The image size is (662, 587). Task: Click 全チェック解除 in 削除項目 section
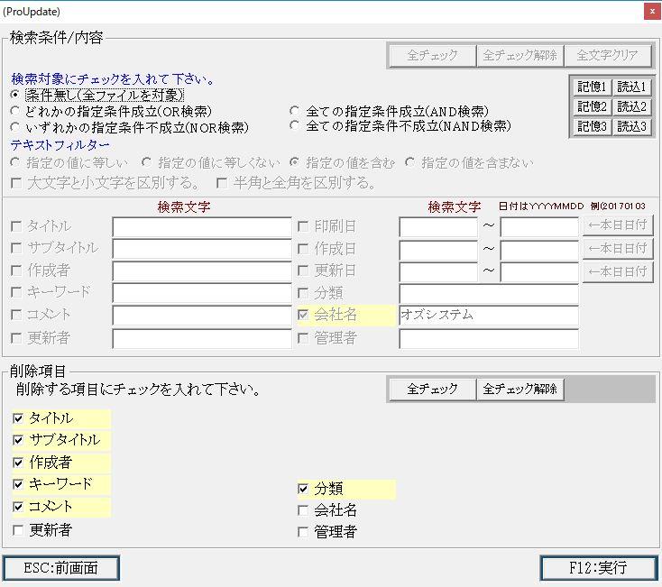(520, 389)
